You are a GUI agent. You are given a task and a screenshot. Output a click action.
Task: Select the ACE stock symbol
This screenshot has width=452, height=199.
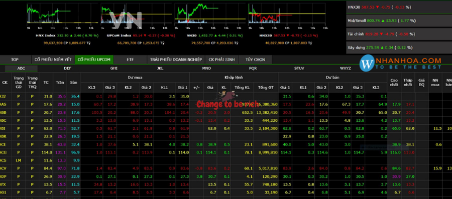coord(4,145)
